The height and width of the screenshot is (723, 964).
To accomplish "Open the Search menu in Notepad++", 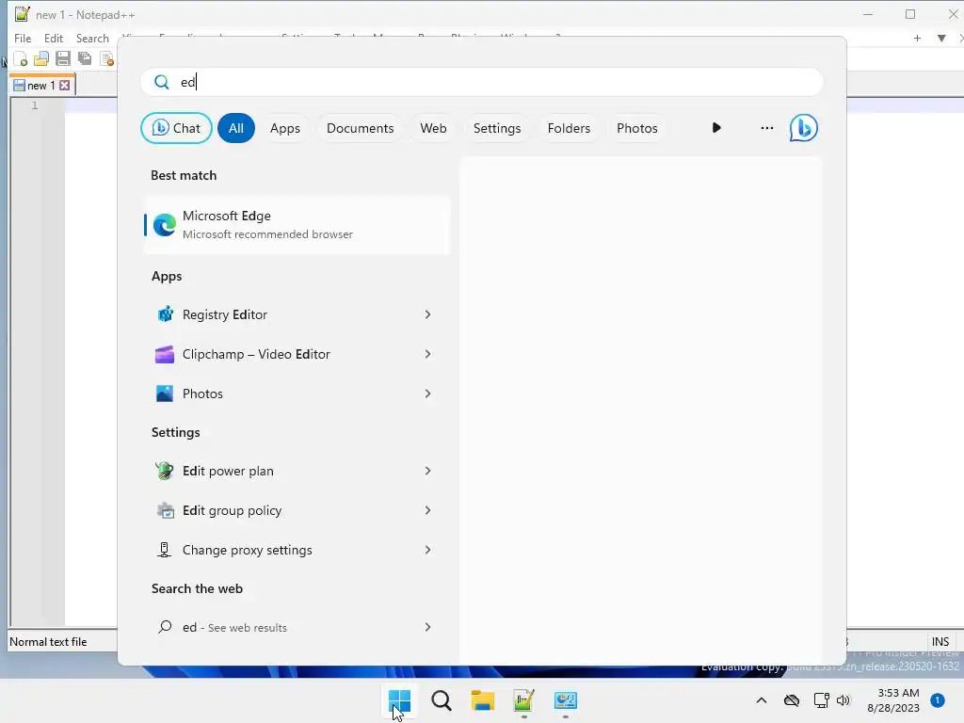I will tap(92, 38).
